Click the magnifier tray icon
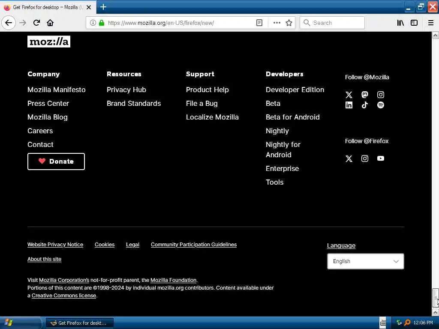Screen dimensions: 439x329 [x=408, y=323]
